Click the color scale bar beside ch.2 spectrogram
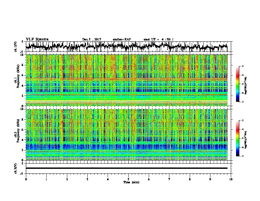 coord(238,138)
